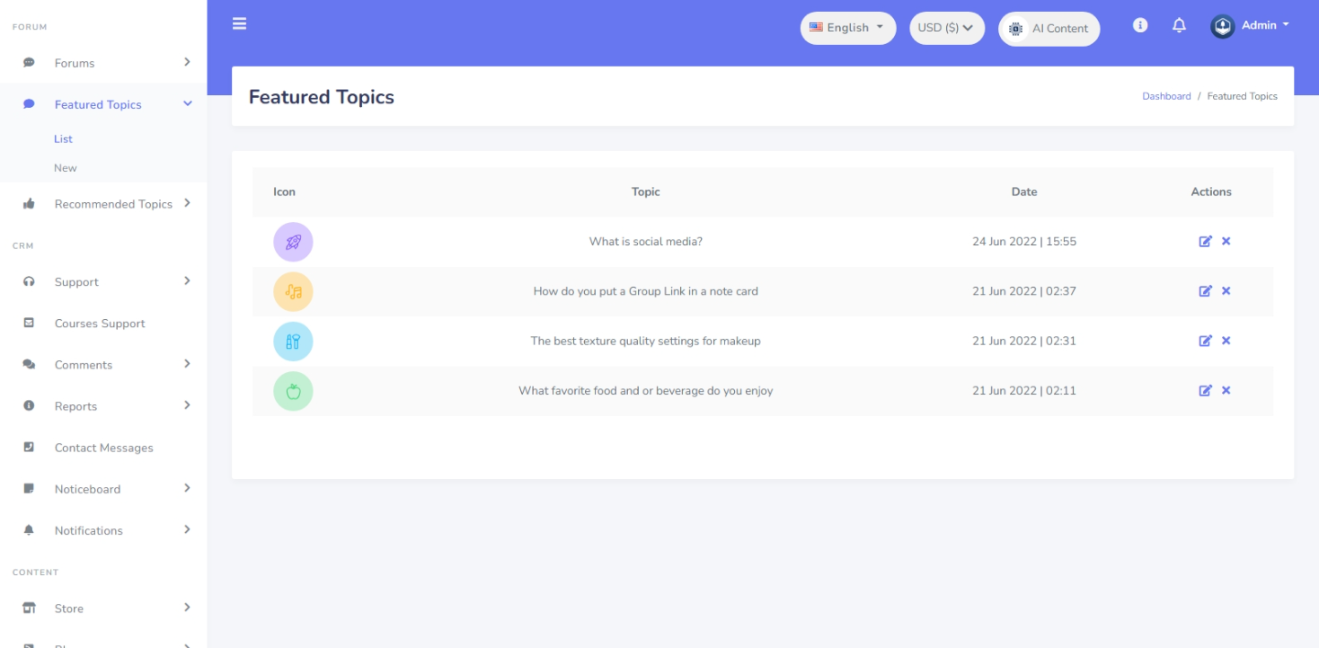Expand the Support menu chevron
This screenshot has width=1319, height=648.
click(x=187, y=280)
